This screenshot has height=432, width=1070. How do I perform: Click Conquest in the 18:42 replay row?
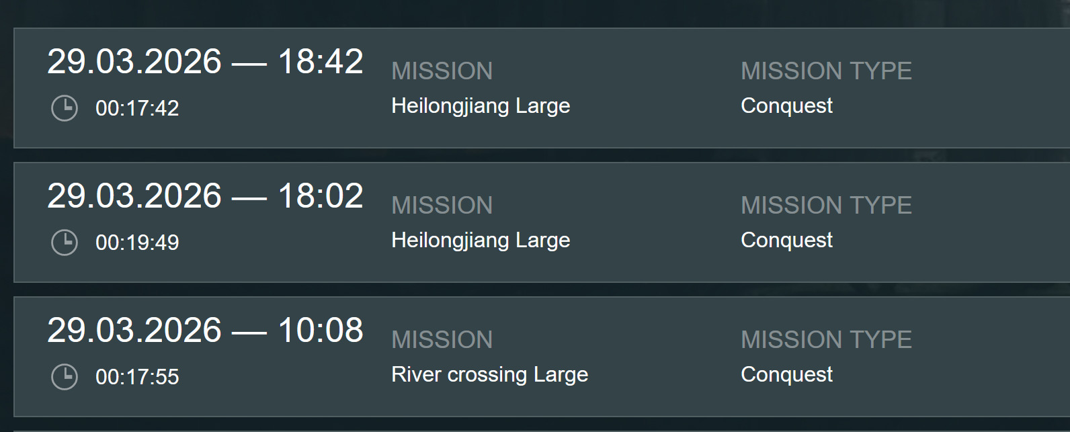786,105
